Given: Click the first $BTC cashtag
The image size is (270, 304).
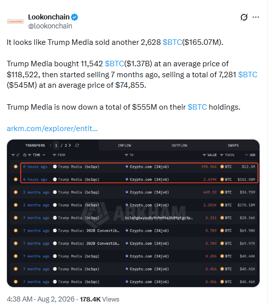Looking at the screenshot, I should tap(172, 42).
